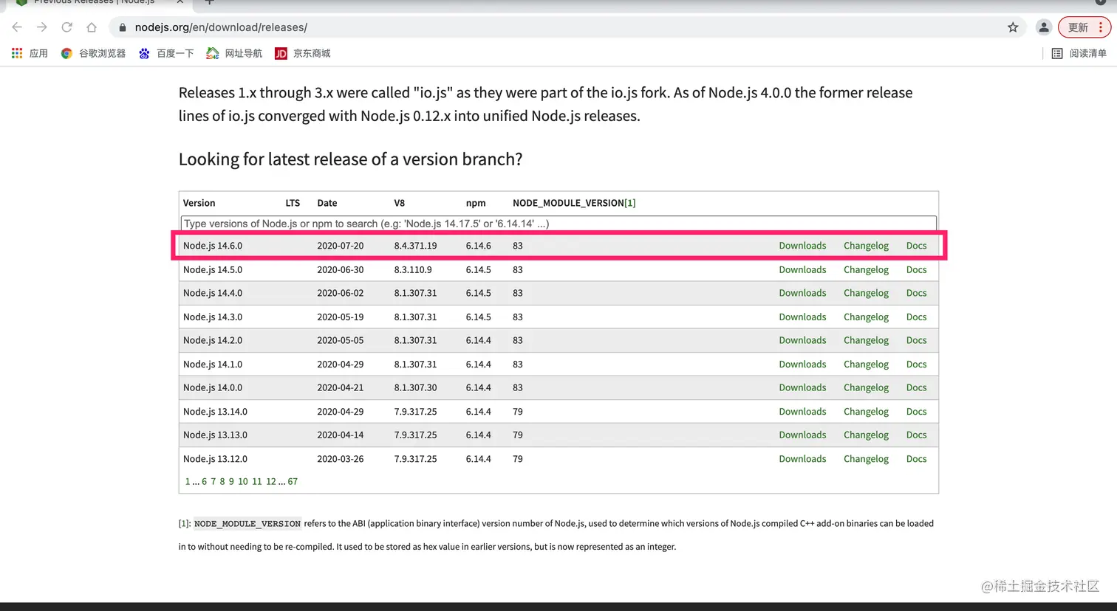Focus the Node.js version search field

[x=558, y=224]
